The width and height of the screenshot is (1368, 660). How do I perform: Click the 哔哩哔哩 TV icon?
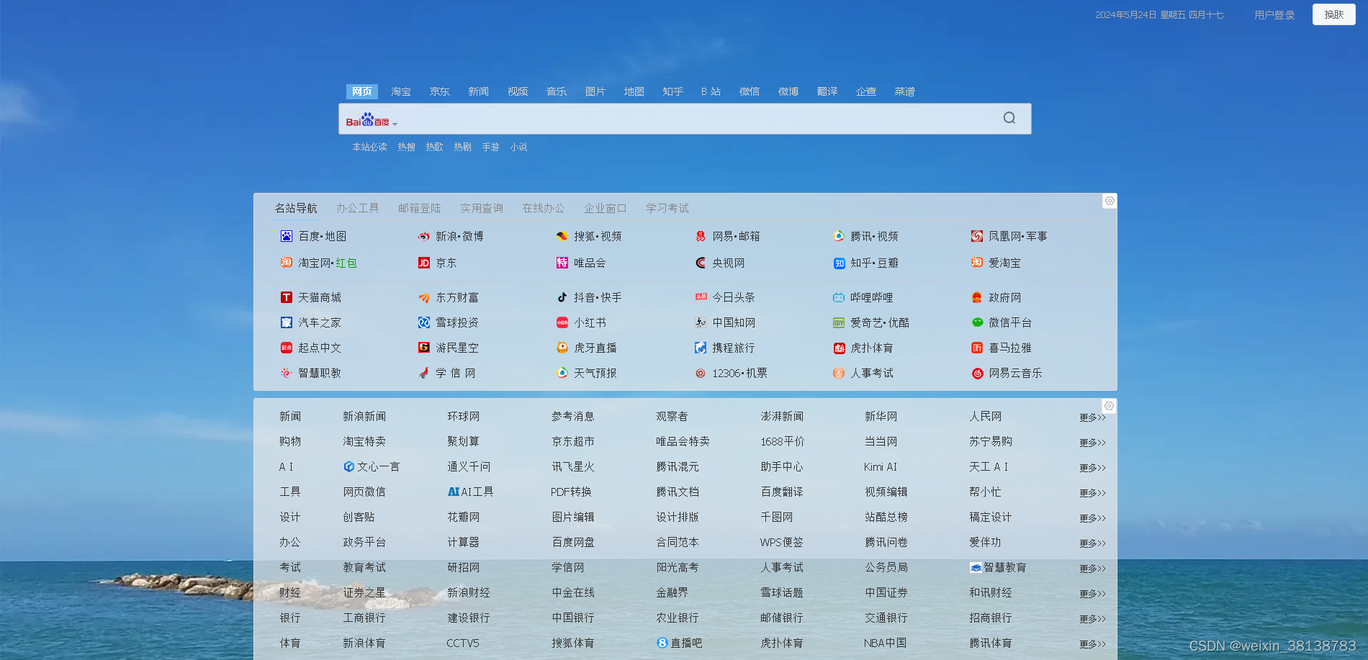click(839, 297)
